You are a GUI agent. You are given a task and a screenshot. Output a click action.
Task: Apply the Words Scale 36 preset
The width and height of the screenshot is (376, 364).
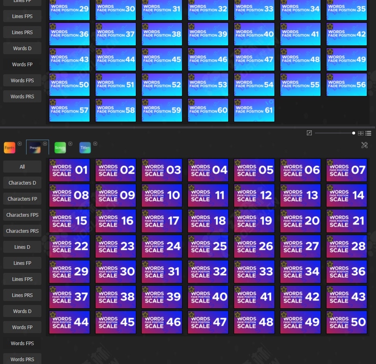point(347,272)
